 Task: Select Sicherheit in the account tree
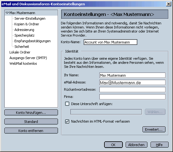[22, 47]
